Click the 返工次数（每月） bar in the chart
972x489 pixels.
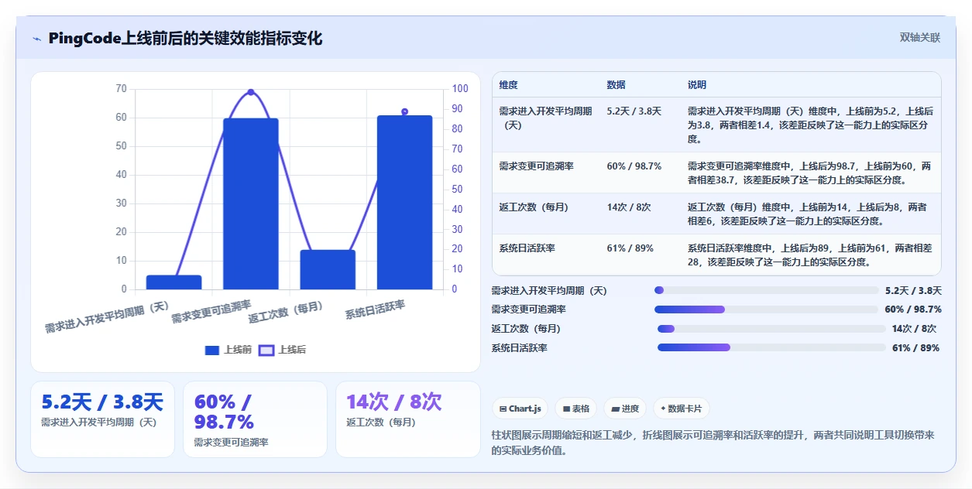(x=328, y=270)
